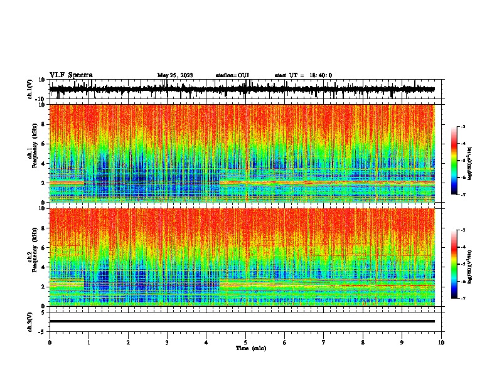
Task: Click time axis tick label "6"
Action: pyautogui.click(x=285, y=343)
